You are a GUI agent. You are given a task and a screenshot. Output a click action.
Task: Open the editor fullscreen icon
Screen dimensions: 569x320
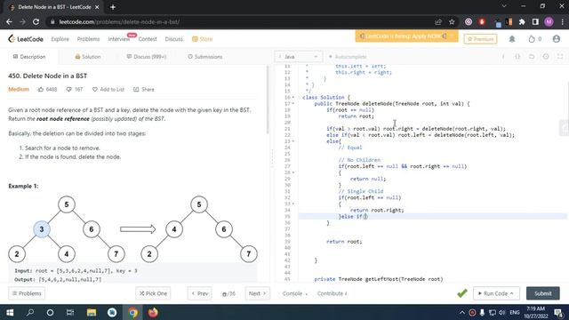(560, 57)
